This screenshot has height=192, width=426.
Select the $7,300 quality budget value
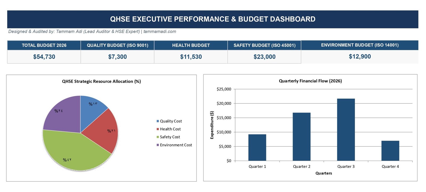click(x=117, y=57)
